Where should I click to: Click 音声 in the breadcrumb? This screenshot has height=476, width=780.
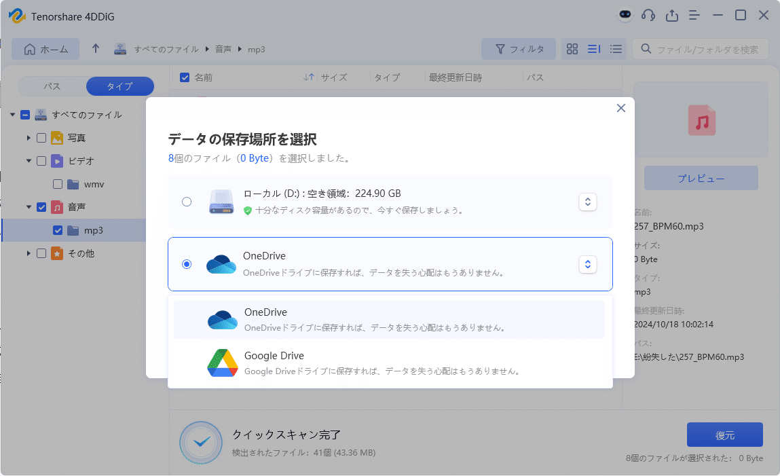(x=223, y=49)
